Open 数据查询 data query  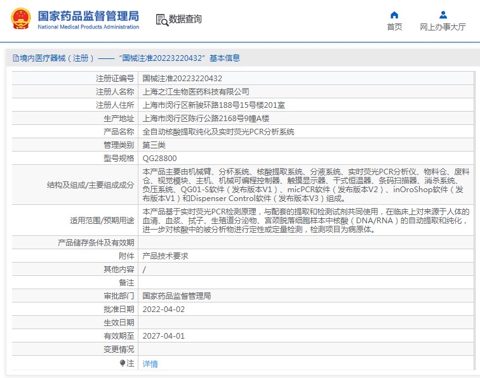click(x=185, y=19)
